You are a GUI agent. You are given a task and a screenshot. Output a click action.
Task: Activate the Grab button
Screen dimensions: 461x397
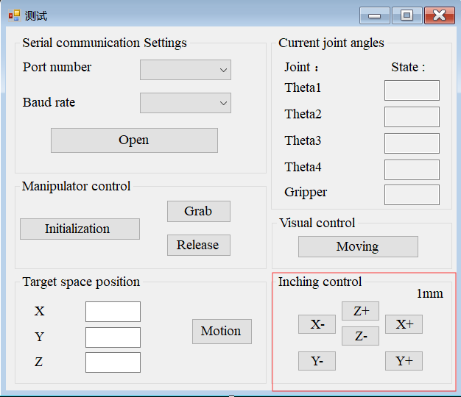click(x=199, y=211)
